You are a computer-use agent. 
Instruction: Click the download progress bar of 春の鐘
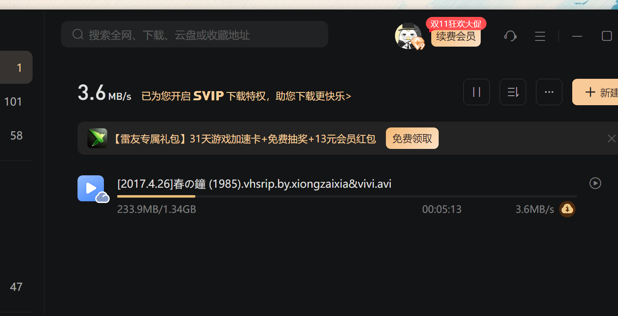[347, 196]
